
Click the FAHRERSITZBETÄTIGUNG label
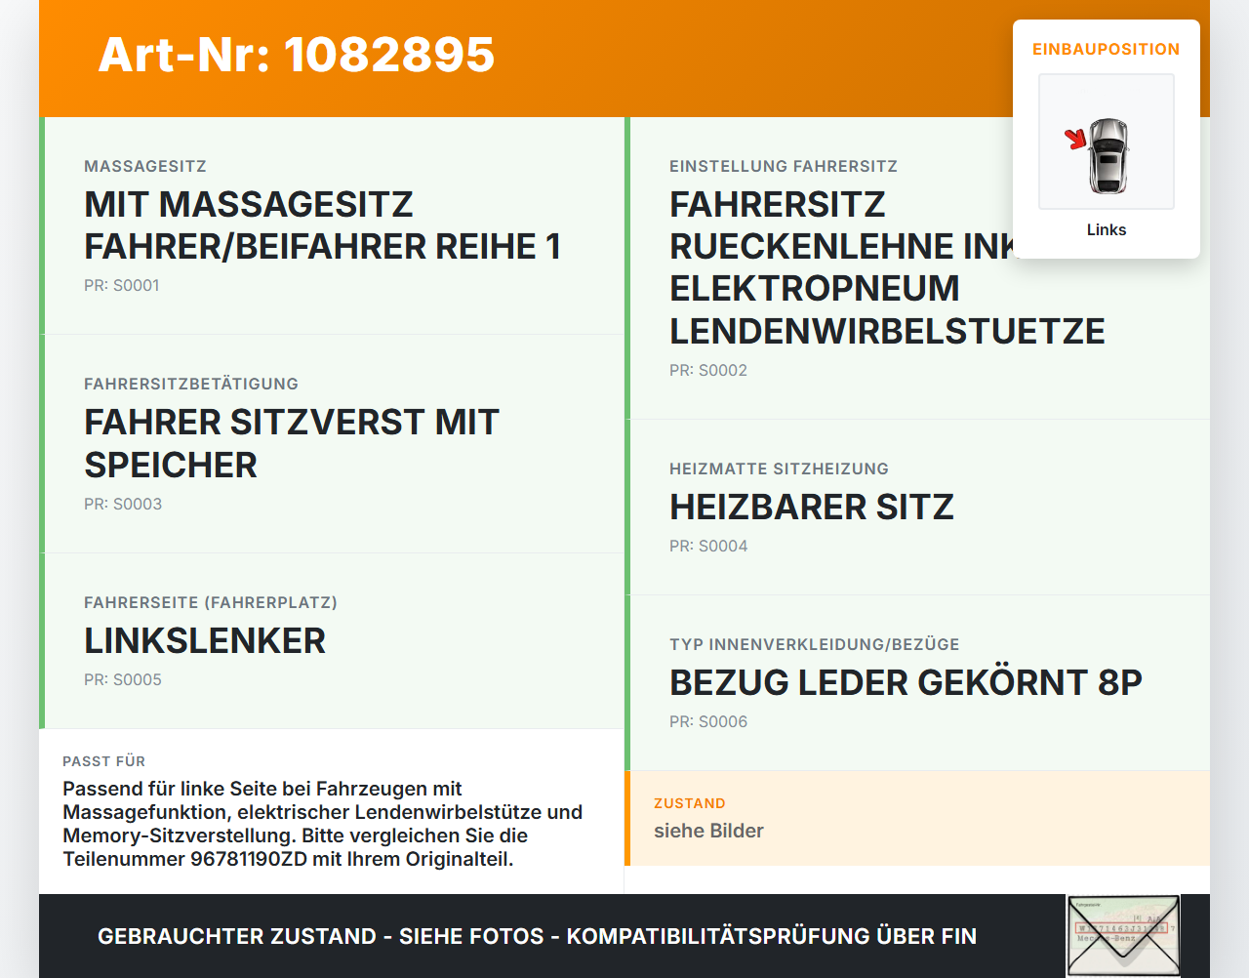point(191,384)
